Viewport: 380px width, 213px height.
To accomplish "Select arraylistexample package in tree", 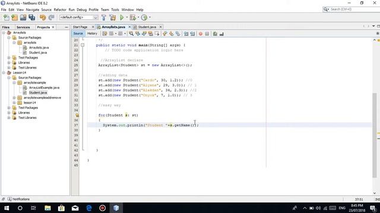I will coord(34,83).
